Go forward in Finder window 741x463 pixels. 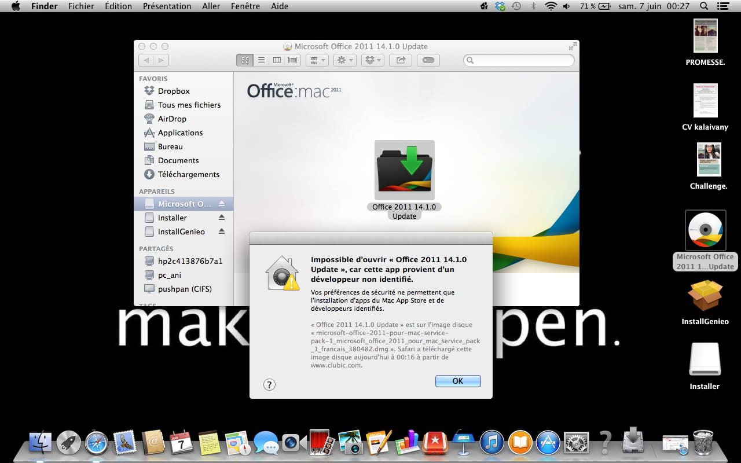[x=161, y=60]
